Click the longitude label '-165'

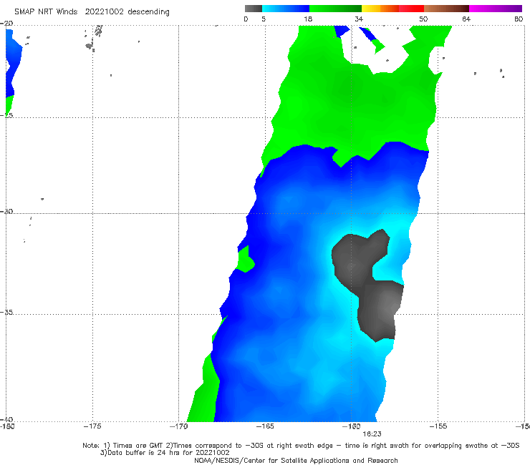[265, 426]
